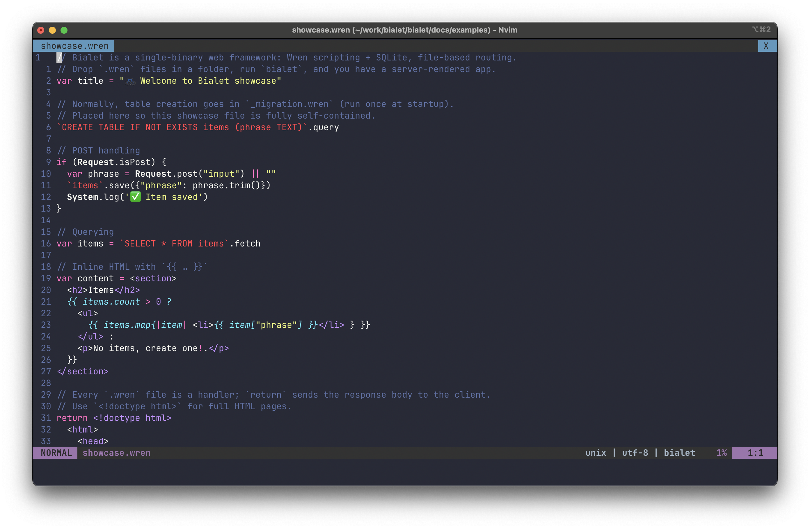Click the 1% scroll position indicator
This screenshot has height=529, width=810.
pyautogui.click(x=722, y=453)
